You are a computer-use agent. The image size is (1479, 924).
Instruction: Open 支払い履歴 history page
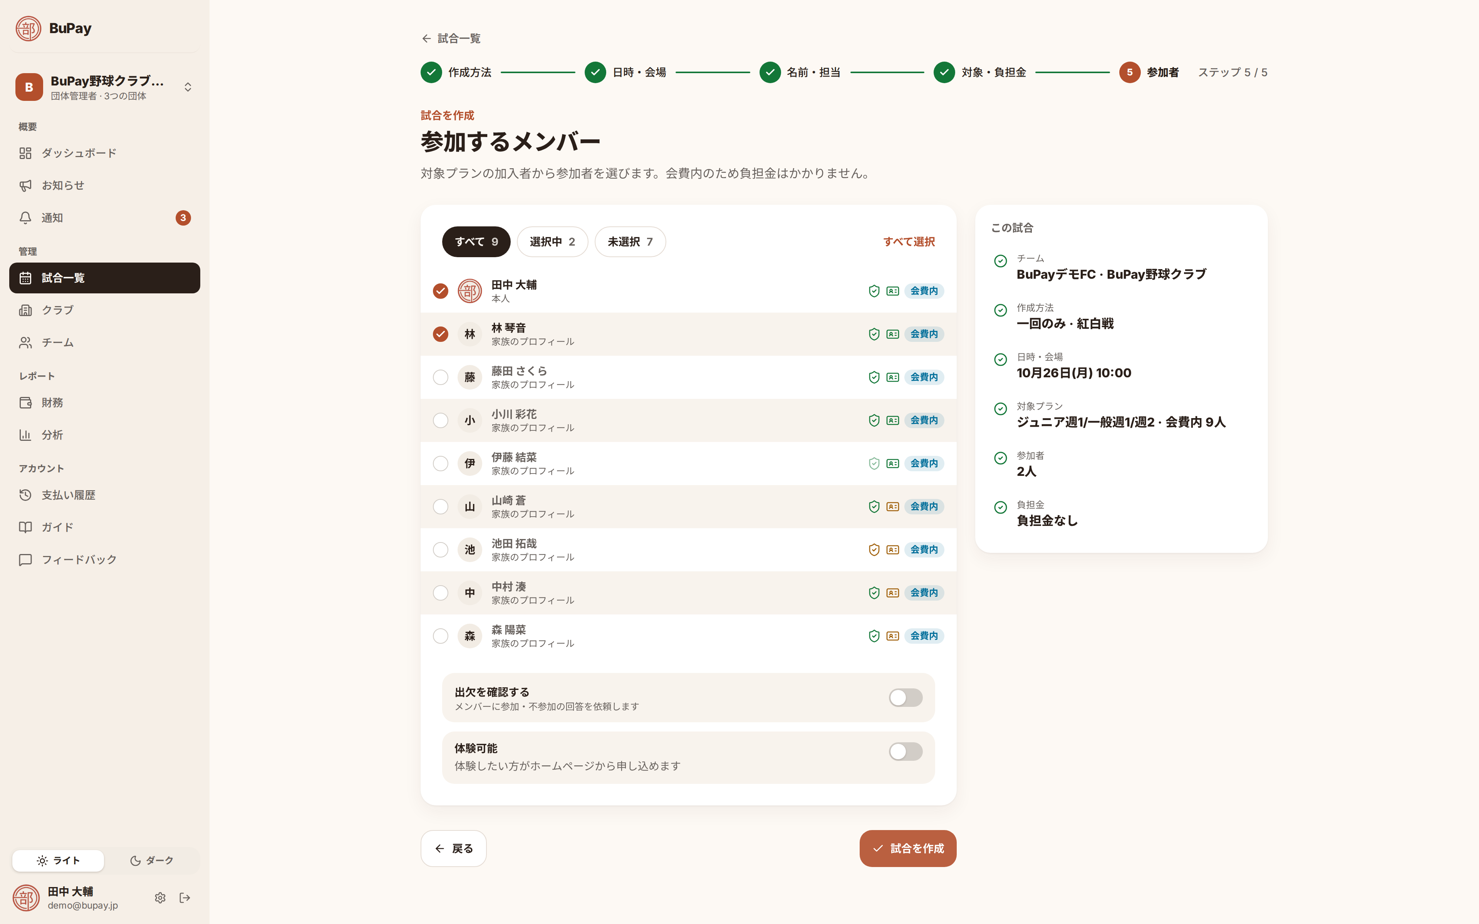click(104, 494)
